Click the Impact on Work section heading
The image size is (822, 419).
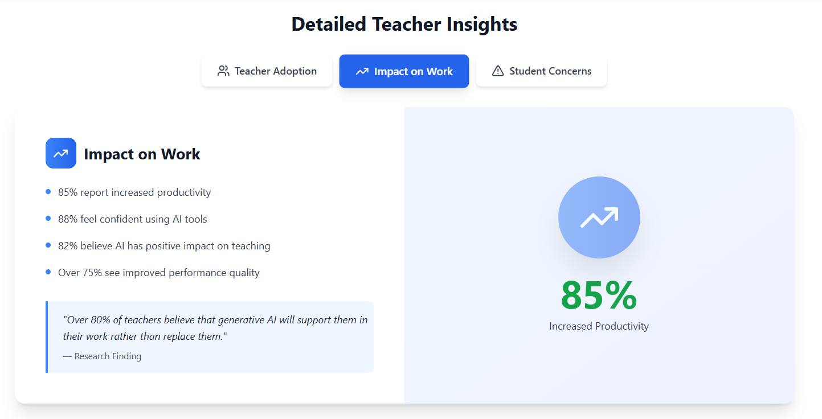click(x=142, y=154)
